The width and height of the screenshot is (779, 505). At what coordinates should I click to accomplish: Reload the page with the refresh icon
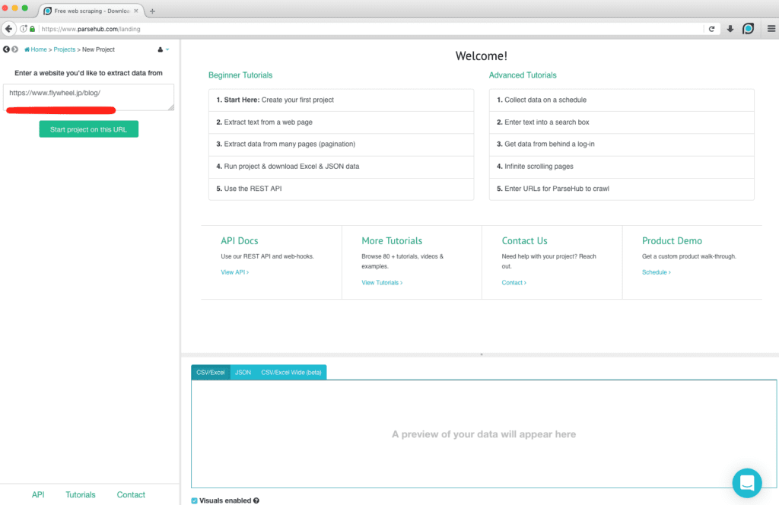click(712, 29)
